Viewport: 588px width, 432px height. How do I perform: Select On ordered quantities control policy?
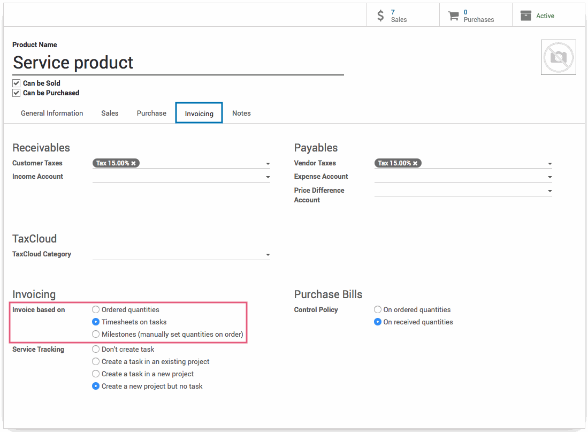[378, 309]
